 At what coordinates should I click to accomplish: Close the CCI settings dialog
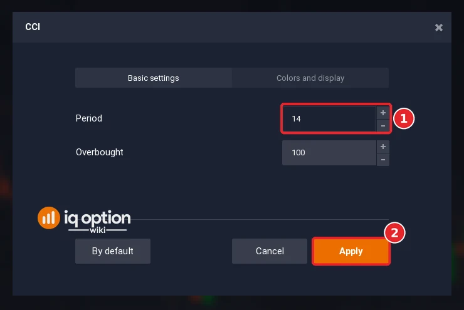[x=438, y=28]
